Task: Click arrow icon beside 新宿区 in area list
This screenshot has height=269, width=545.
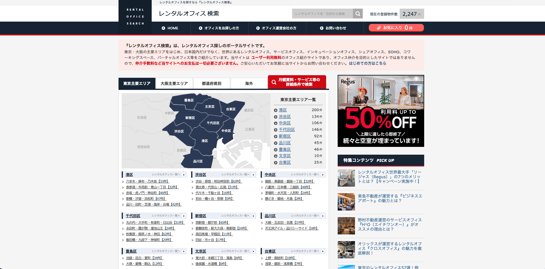Action: point(276,137)
